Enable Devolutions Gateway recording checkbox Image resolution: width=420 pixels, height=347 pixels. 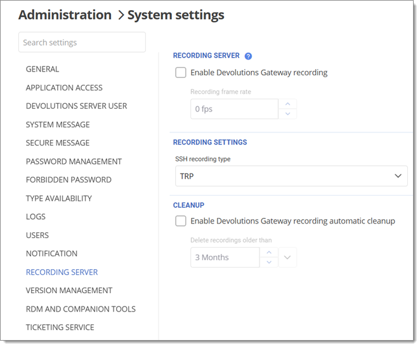[x=181, y=73]
